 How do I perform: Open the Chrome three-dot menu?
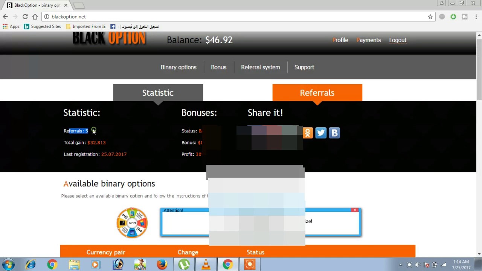tap(476, 17)
